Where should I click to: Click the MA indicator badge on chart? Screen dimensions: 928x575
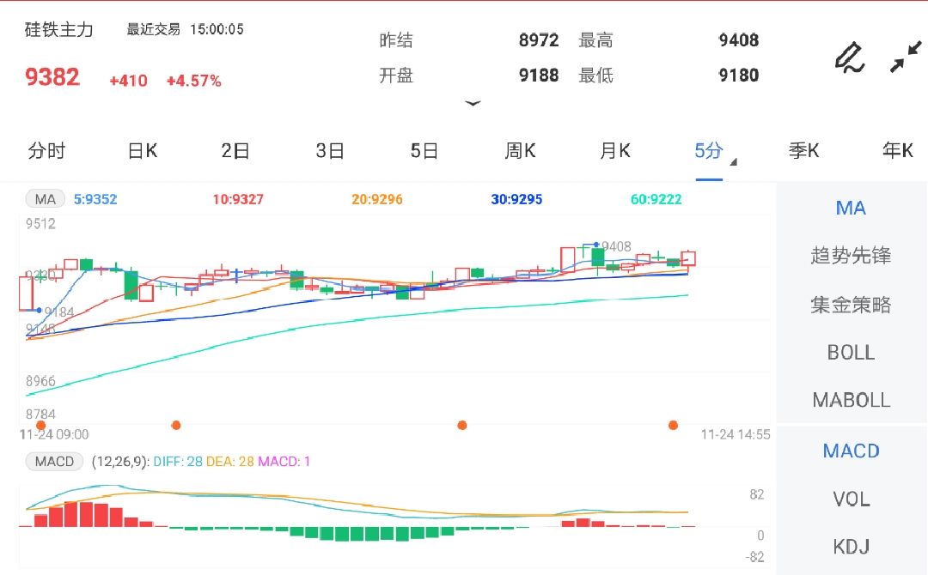[45, 199]
